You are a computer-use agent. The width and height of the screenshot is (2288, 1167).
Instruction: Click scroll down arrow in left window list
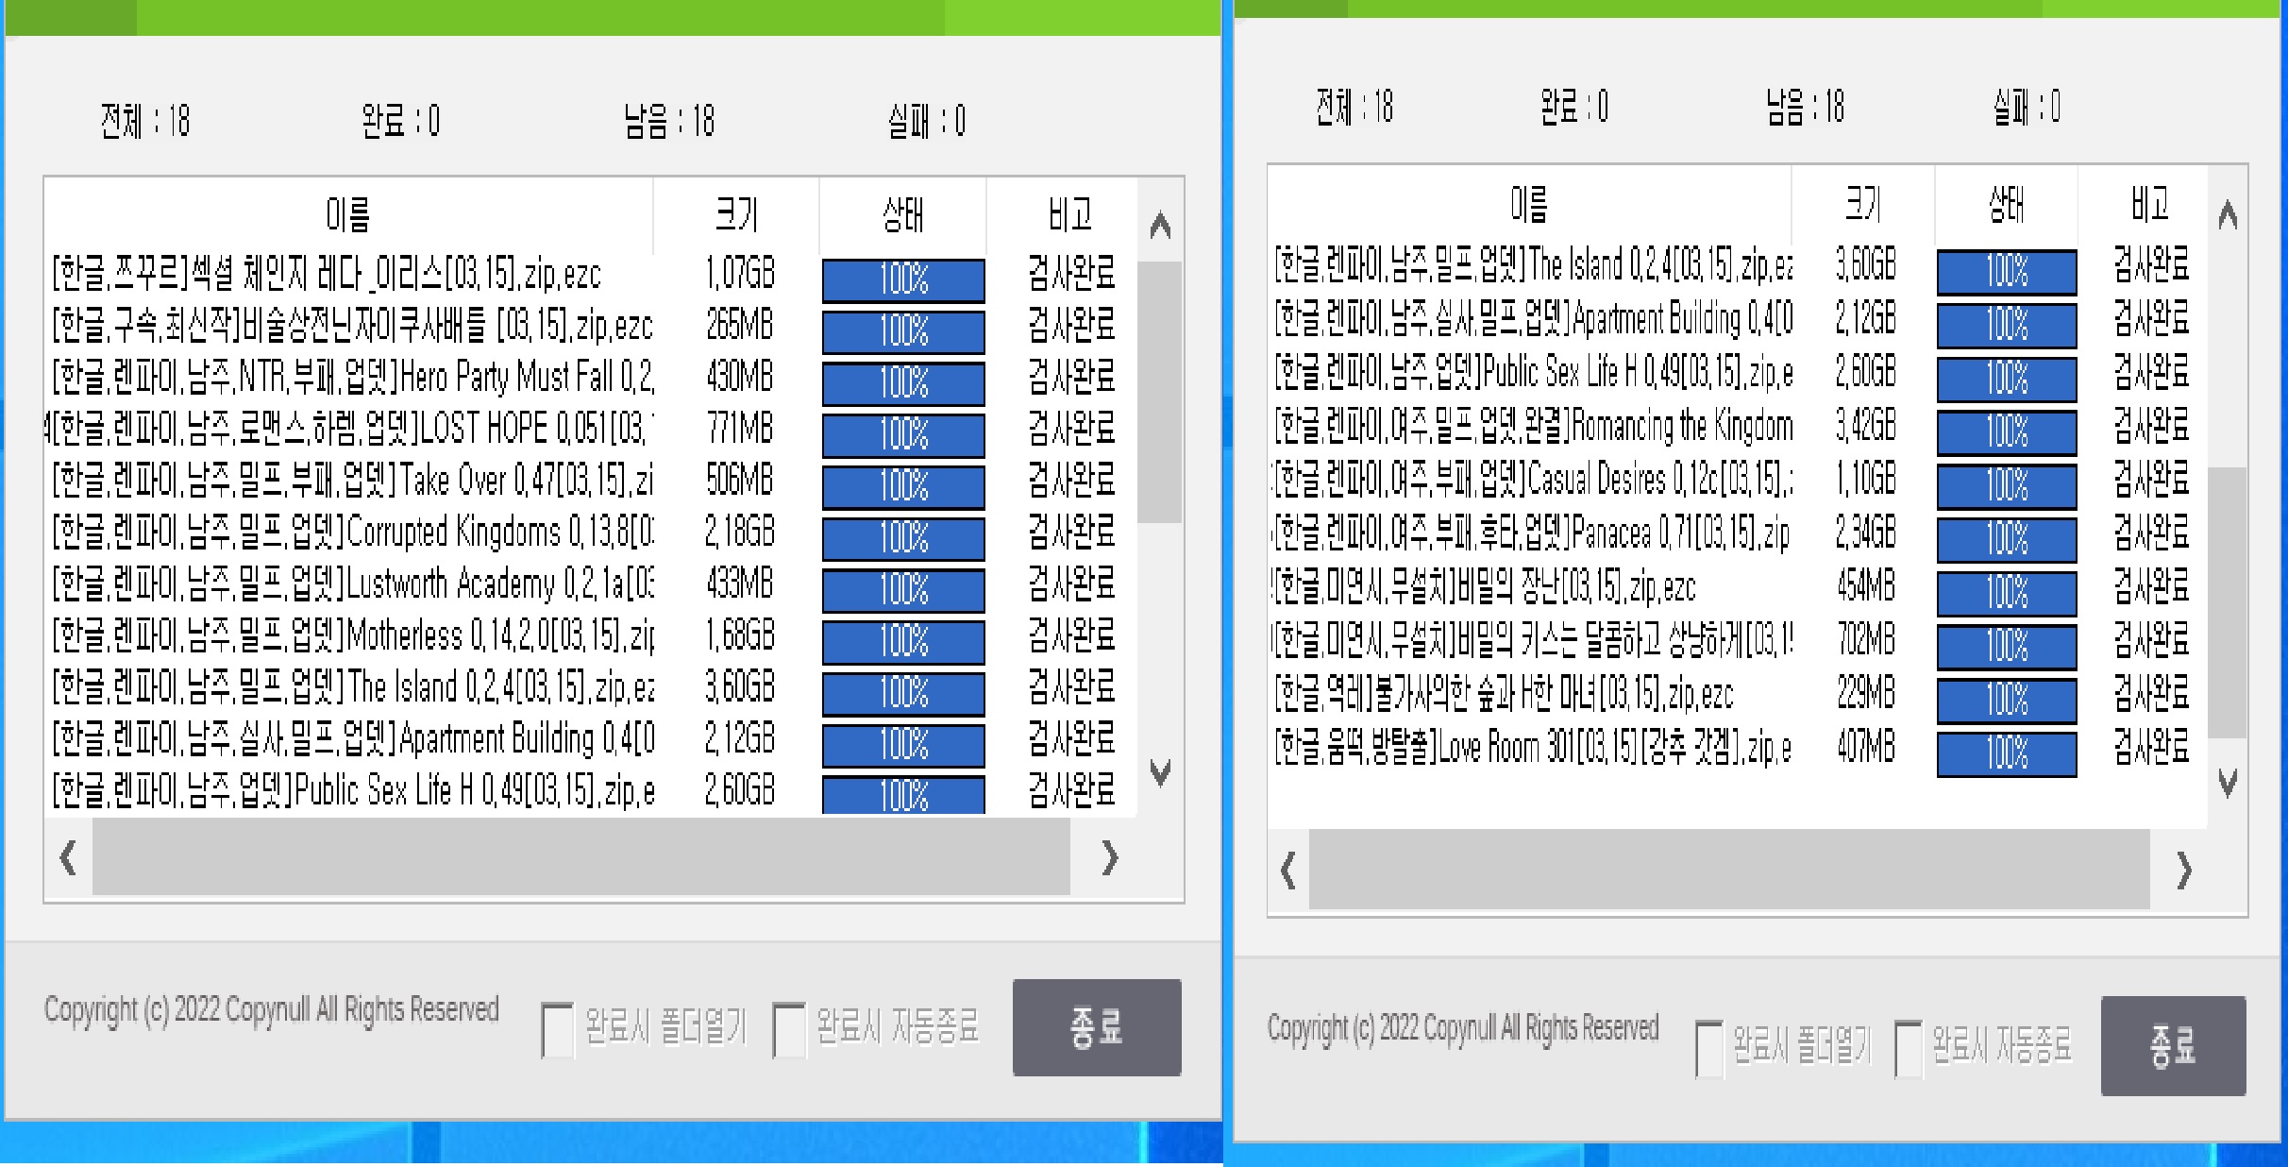coord(1160,773)
